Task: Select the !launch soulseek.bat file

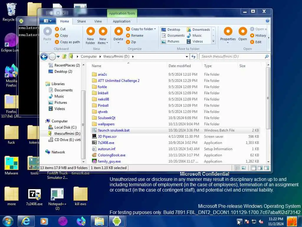Action: [x=175, y=130]
